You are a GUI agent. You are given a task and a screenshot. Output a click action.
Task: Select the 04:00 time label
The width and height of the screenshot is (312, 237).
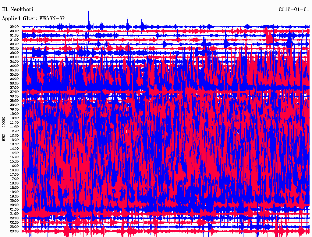click(14, 62)
